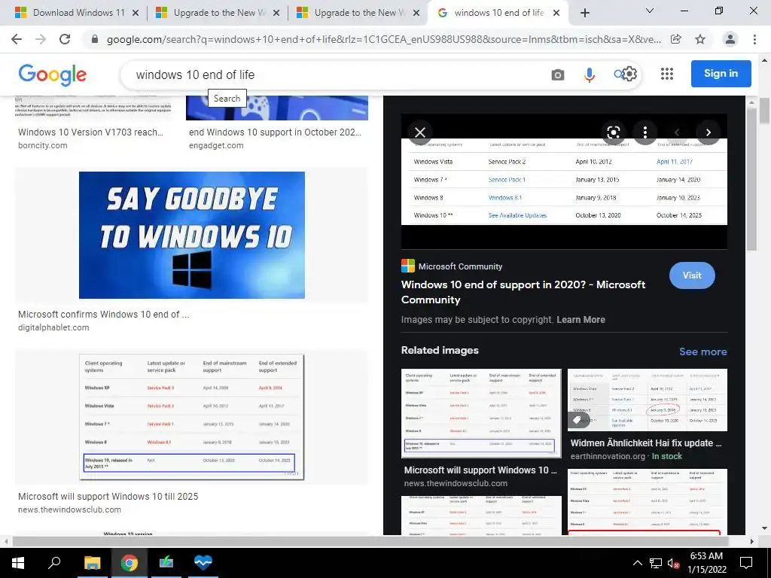Viewport: 771px width, 578px height.
Task: Use Google Lens on the previewed image
Action: [x=613, y=132]
